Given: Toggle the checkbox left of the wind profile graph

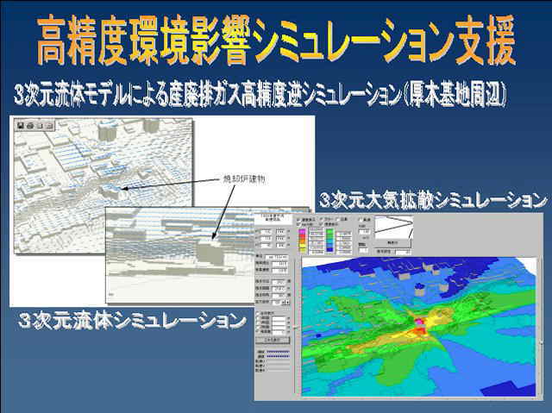Looking at the screenshot, I should (360, 219).
